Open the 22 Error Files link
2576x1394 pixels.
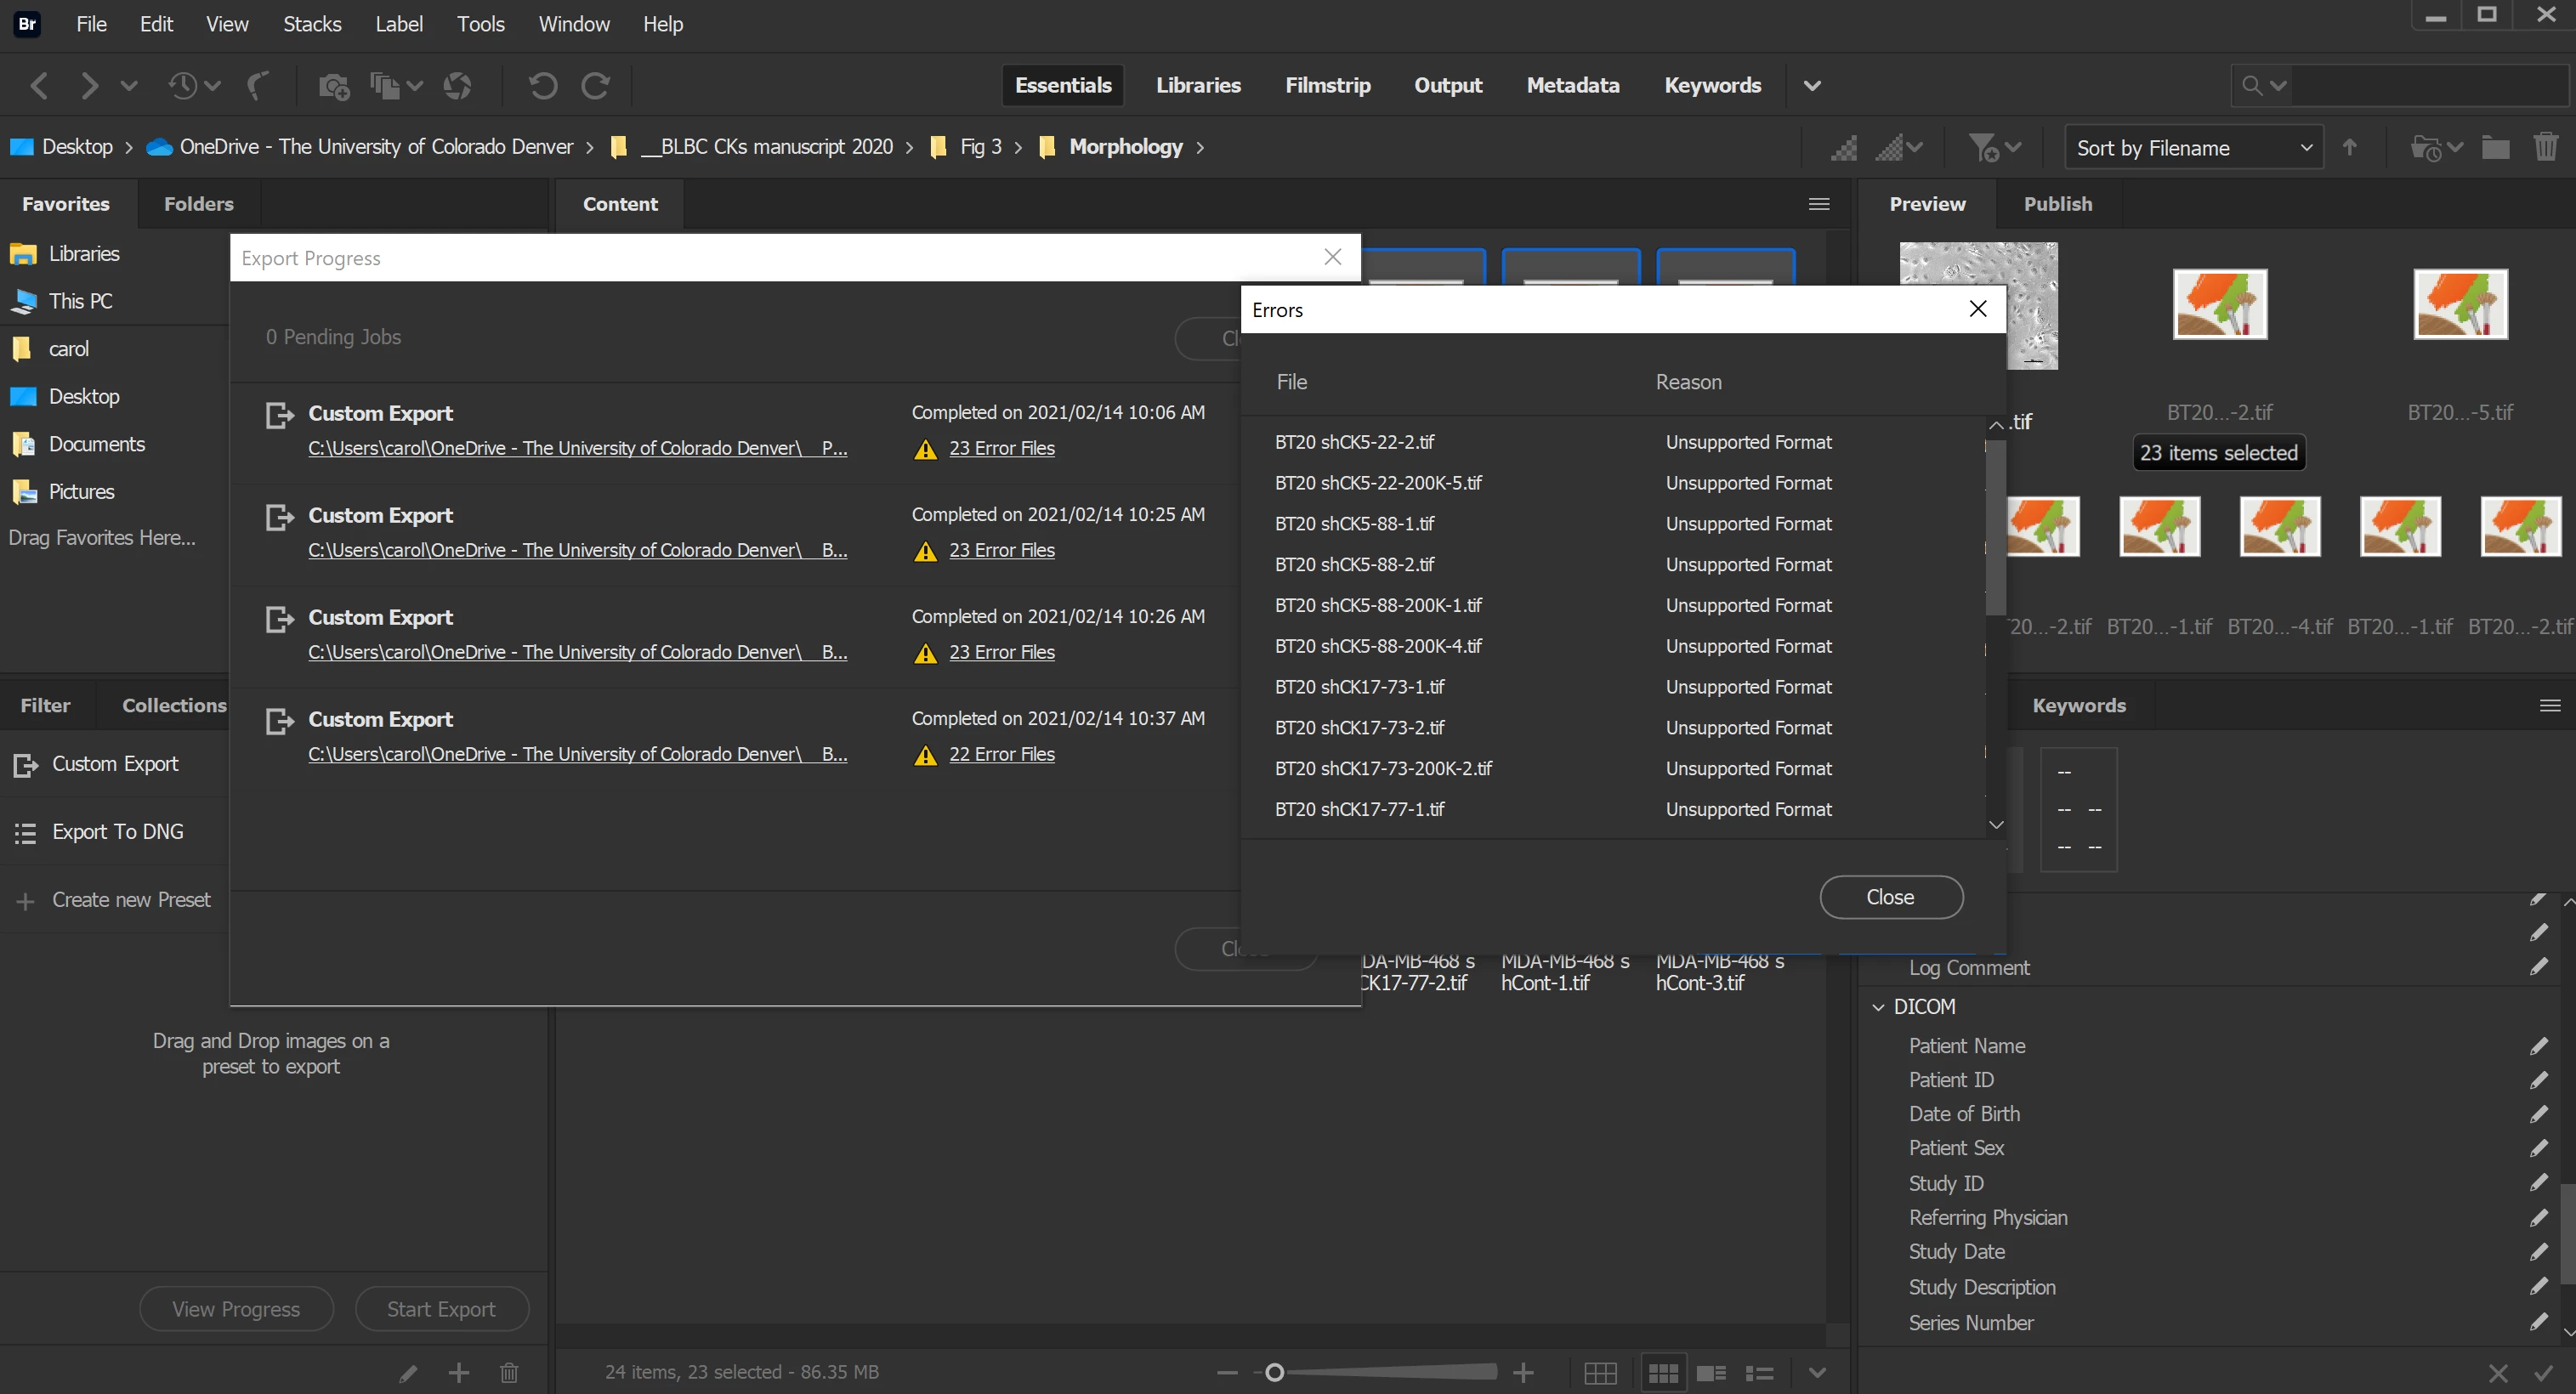pyautogui.click(x=1001, y=754)
